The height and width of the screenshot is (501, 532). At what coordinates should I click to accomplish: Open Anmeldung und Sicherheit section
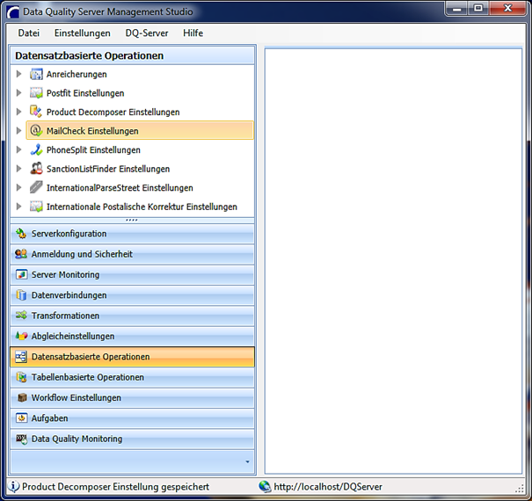click(132, 254)
